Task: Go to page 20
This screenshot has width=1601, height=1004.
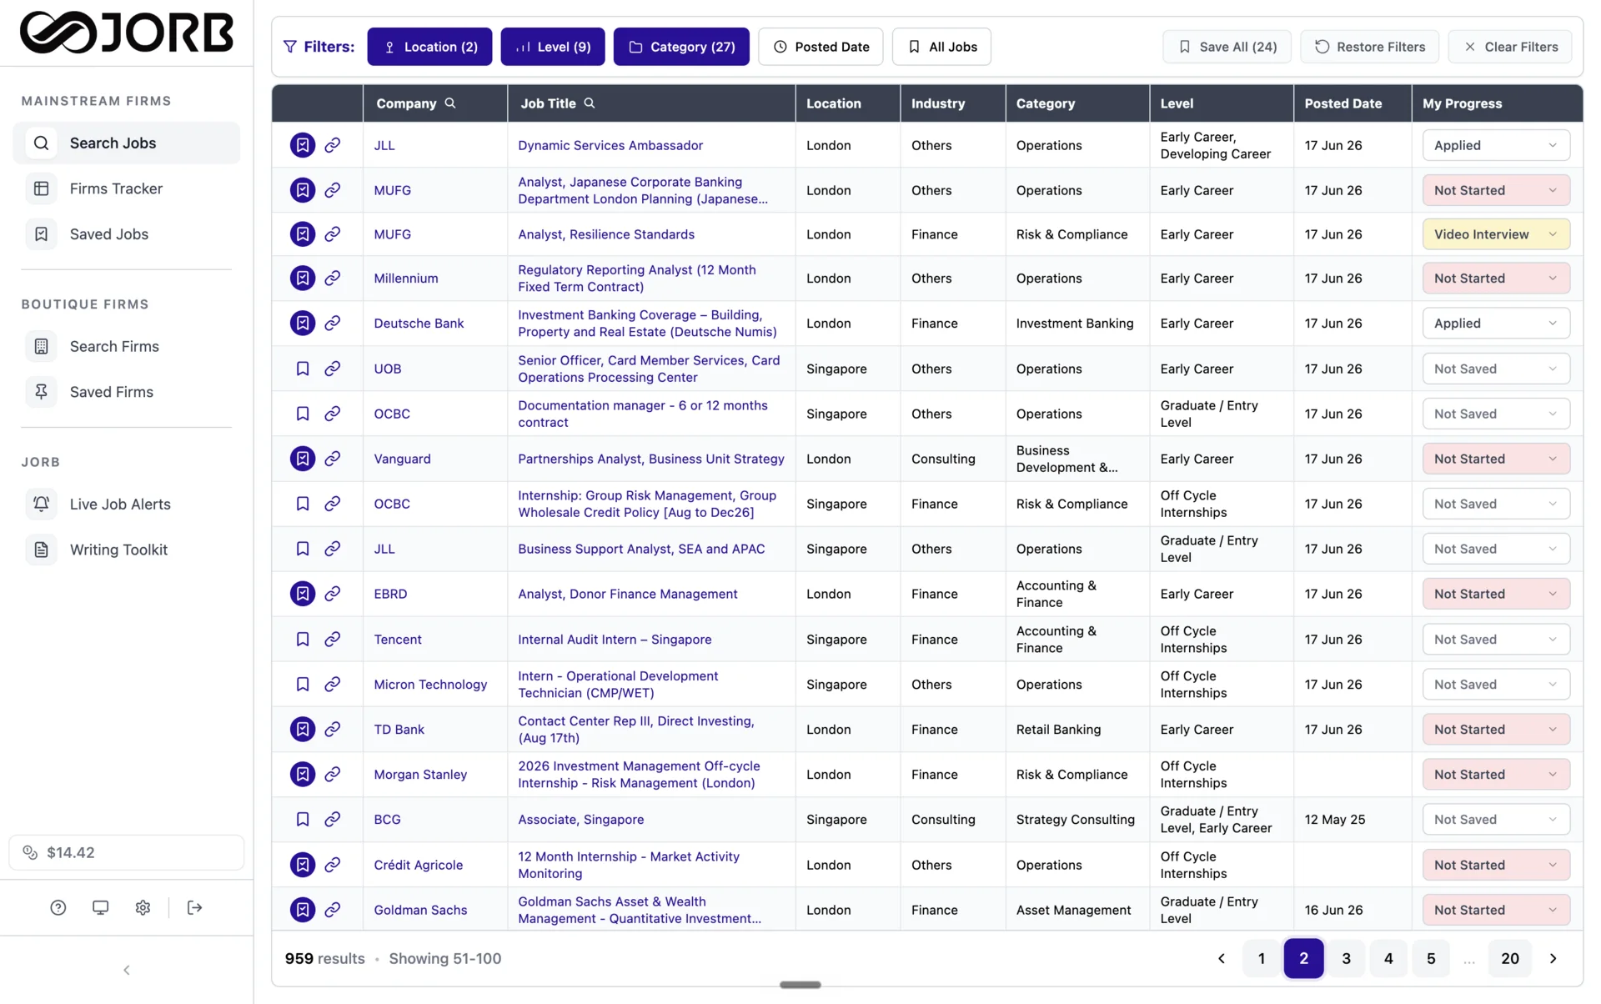Action: click(1510, 959)
